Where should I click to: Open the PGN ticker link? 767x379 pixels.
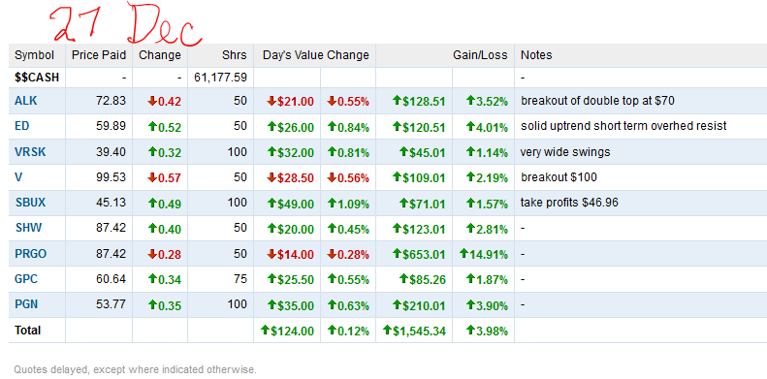26,304
